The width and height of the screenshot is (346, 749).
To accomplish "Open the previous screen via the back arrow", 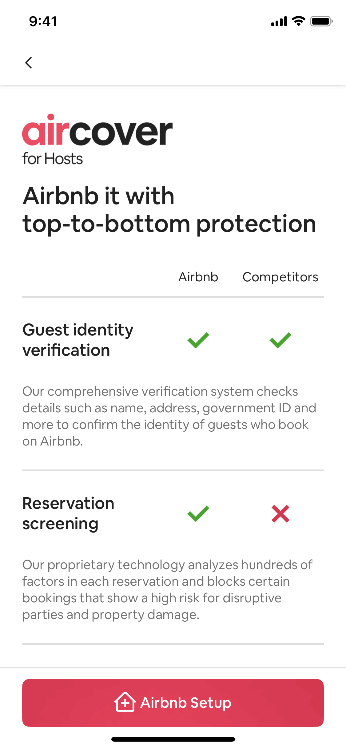I will click(x=29, y=63).
